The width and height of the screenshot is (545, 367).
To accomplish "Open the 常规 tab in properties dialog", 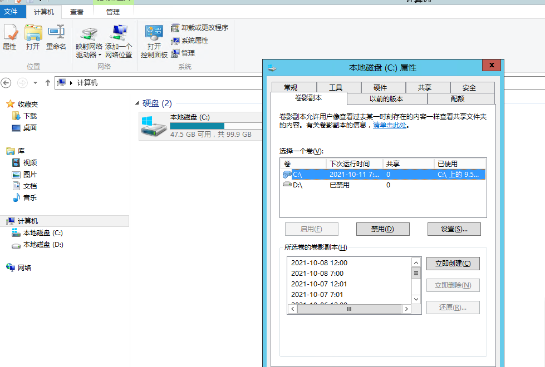I will (x=294, y=87).
